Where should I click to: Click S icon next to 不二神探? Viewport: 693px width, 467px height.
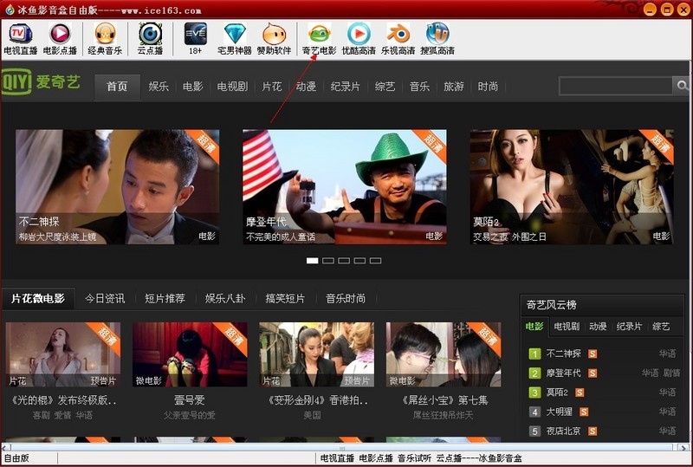pos(593,353)
